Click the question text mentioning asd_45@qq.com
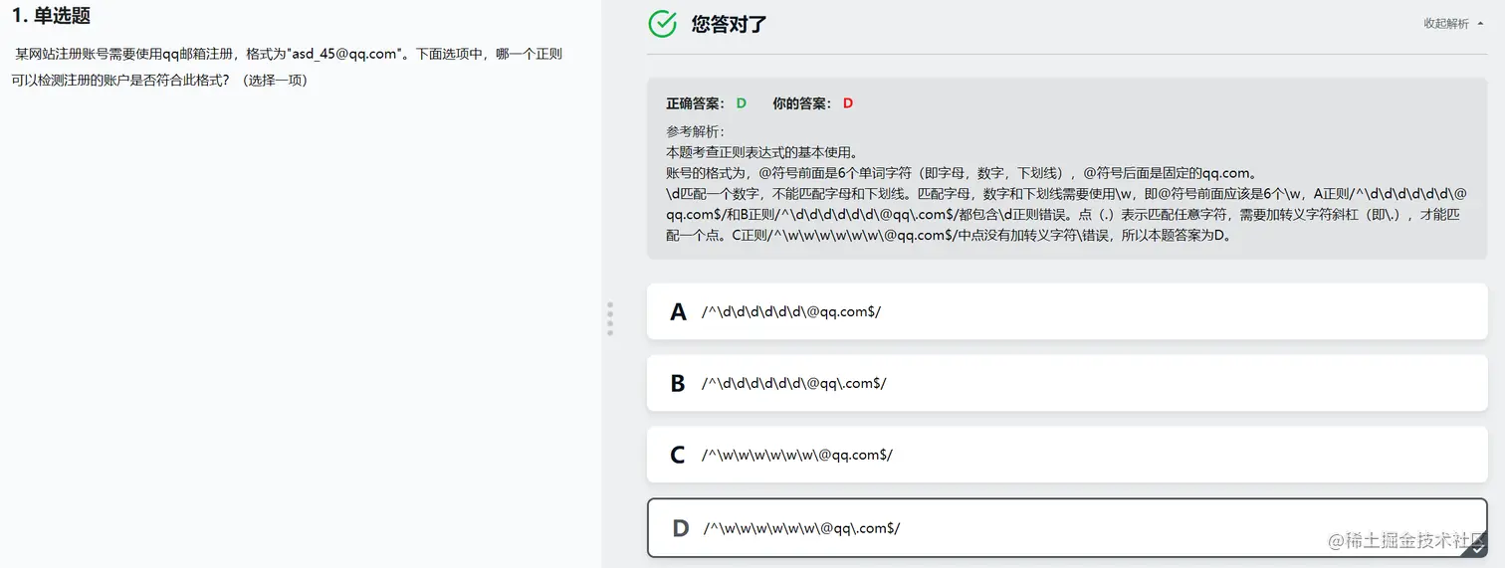Image resolution: width=1505 pixels, height=568 pixels. click(x=288, y=67)
